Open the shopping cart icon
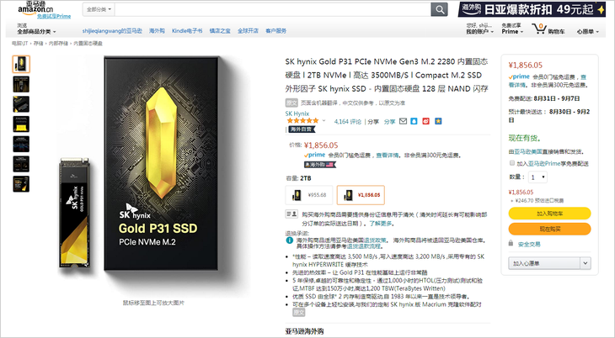This screenshot has width=615, height=338. [539, 29]
